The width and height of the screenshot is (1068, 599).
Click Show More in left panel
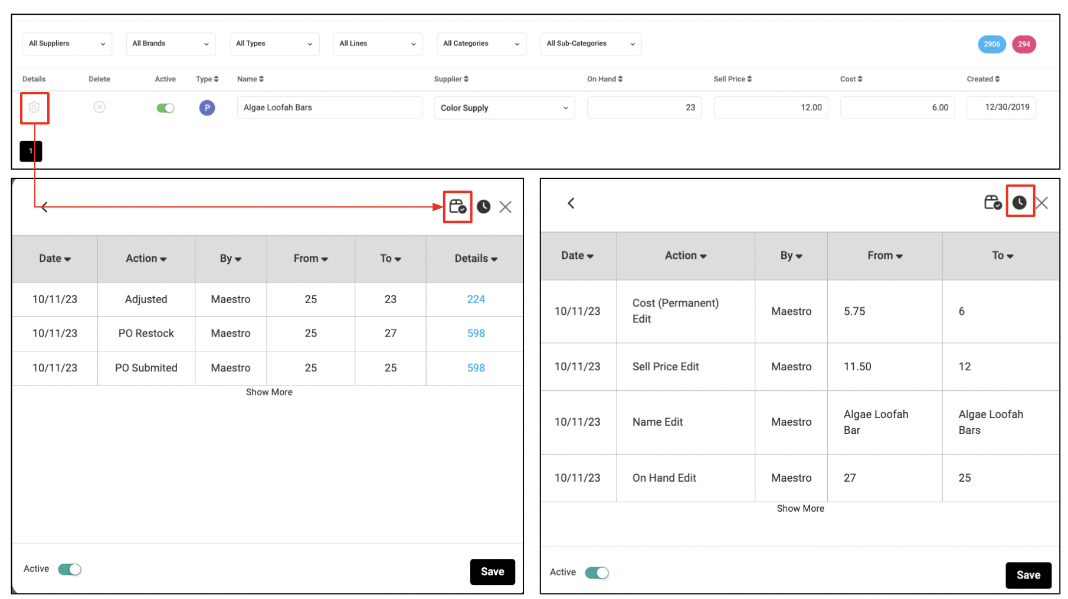269,393
